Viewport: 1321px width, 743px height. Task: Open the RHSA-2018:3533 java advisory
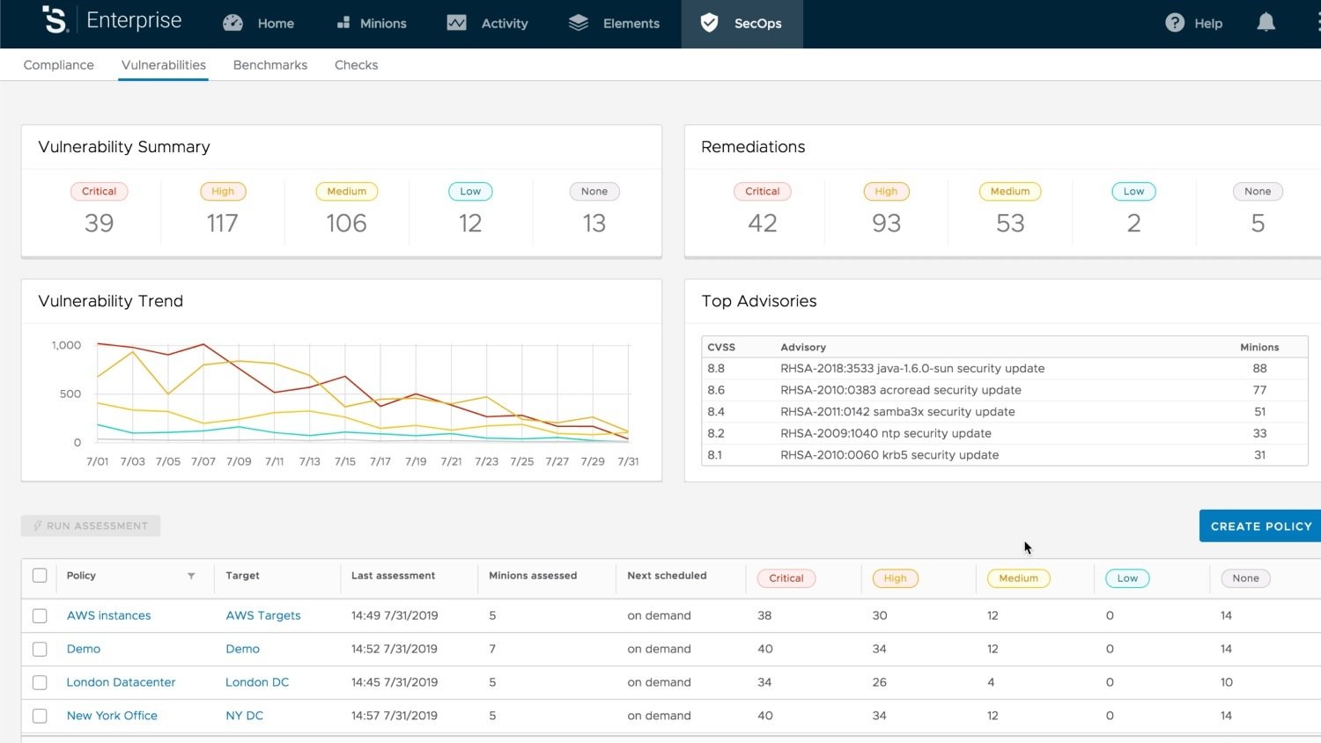point(912,368)
